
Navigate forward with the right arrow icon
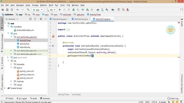tap(22, 10)
